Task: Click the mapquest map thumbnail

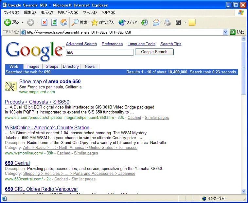Action: click(x=11, y=86)
